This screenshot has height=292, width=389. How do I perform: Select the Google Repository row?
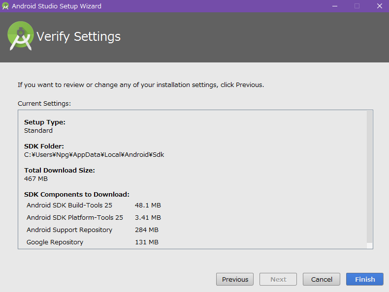pyautogui.click(x=55, y=242)
